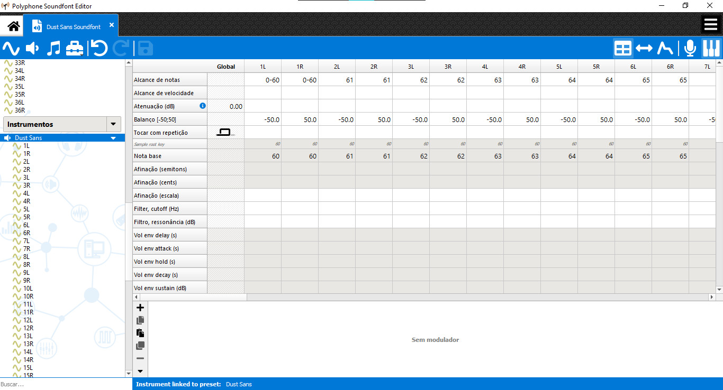Select division 14R under Dust Sans
This screenshot has height=390, width=723.
coord(28,360)
